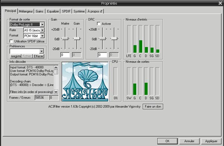The height and width of the screenshot is (146, 224).
Task: Click the first DRC value field
Action: tap(102, 55)
